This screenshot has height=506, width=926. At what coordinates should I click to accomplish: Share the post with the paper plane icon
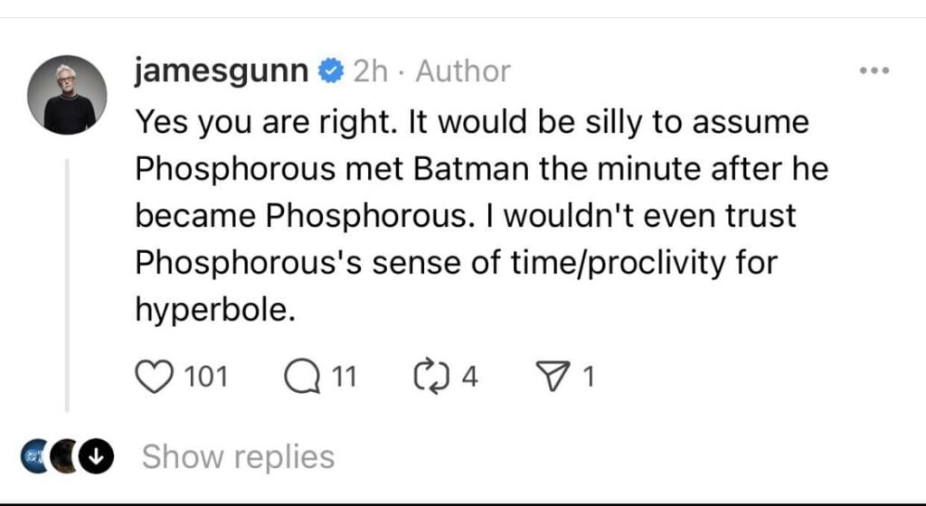point(552,376)
